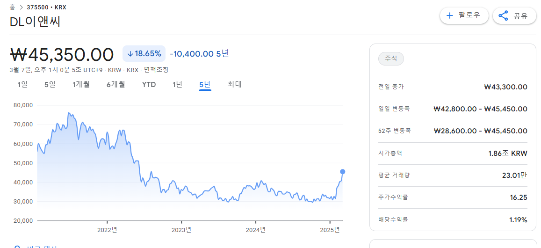Show the 1년 chart range
The width and height of the screenshot is (541, 248).
177,84
